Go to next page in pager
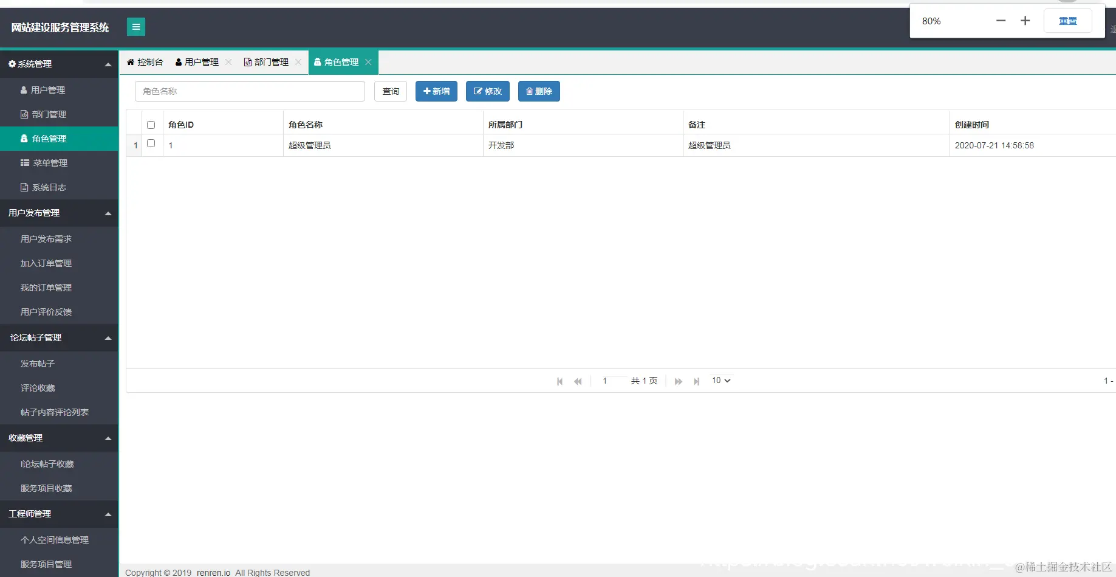 tap(679, 381)
